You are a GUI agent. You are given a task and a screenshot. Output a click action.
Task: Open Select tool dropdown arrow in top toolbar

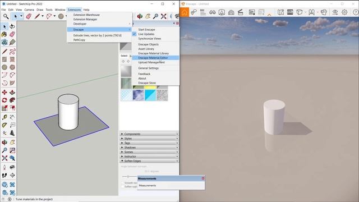[21, 16]
